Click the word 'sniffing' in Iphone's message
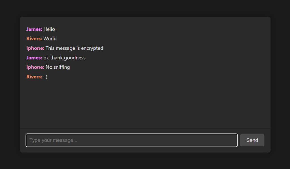 pyautogui.click(x=61, y=67)
